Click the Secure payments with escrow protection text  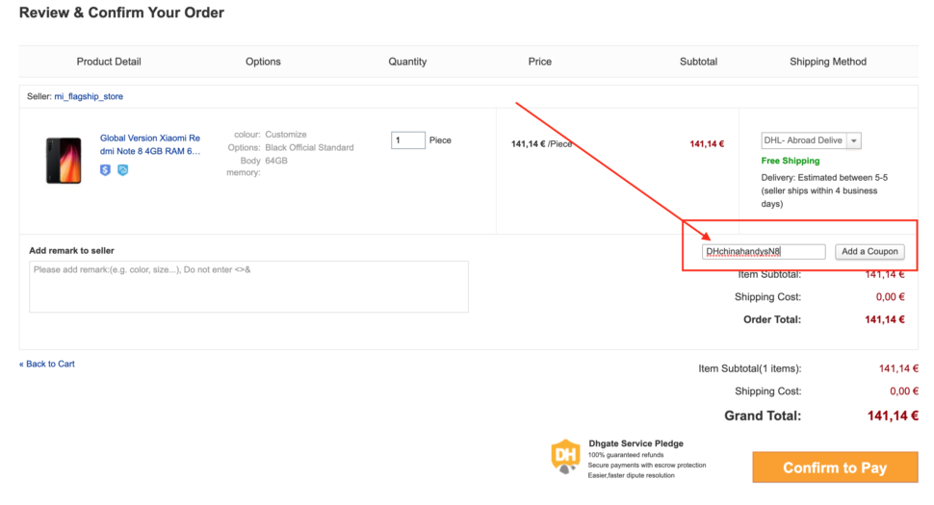[647, 466]
